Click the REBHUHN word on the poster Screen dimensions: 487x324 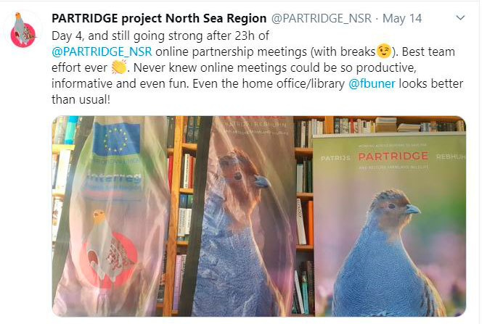point(451,157)
